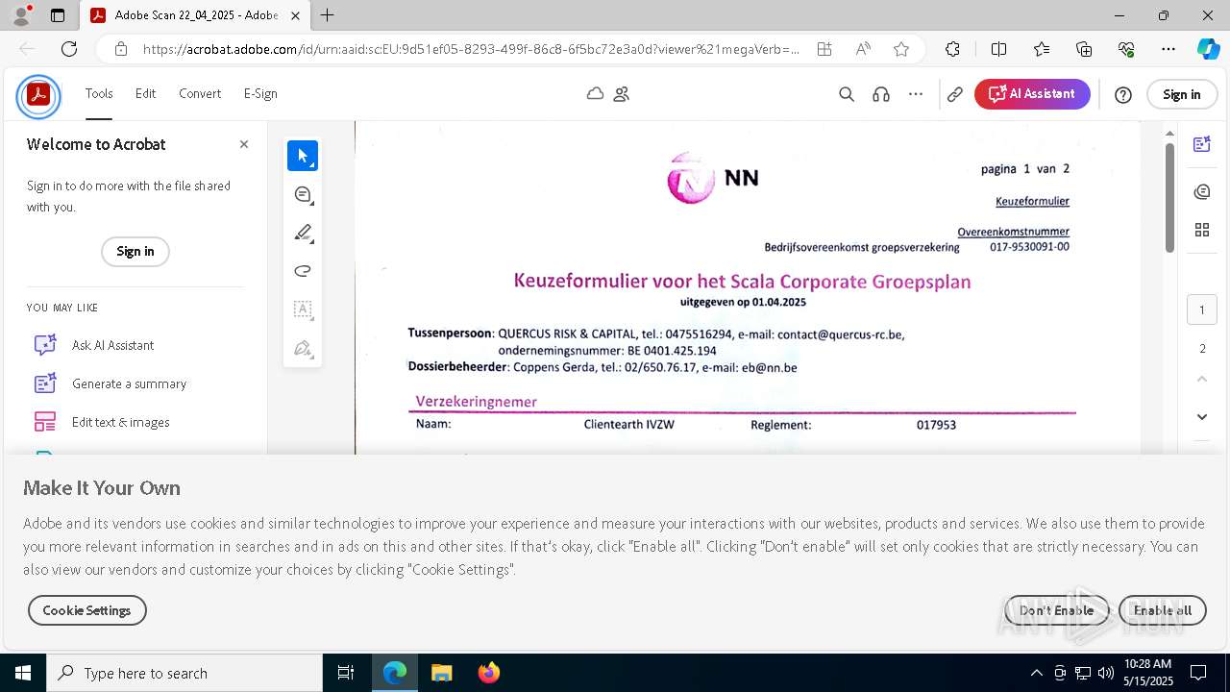This screenshot has height=692, width=1230.
Task: Open the share with people icon
Action: [622, 94]
